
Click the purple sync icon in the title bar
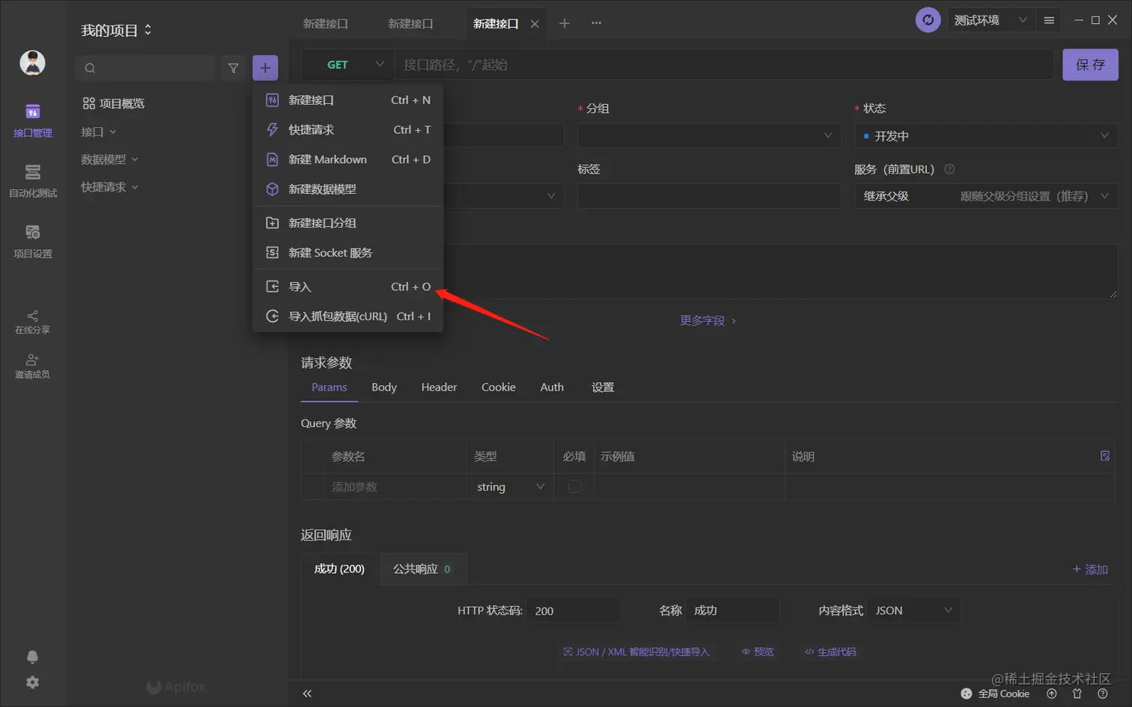pyautogui.click(x=928, y=19)
